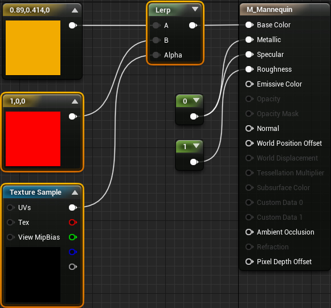The image size is (331, 308).
Task: Click the Normal input pin
Action: 250,129
